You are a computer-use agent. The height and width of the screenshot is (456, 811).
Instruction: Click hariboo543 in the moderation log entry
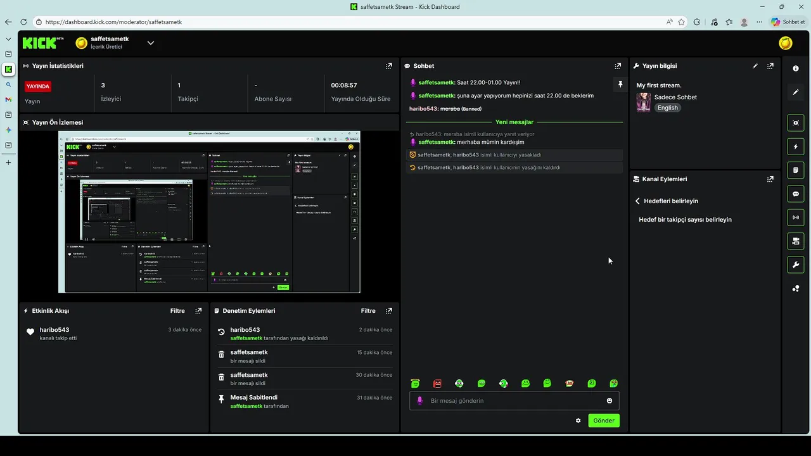coord(245,330)
